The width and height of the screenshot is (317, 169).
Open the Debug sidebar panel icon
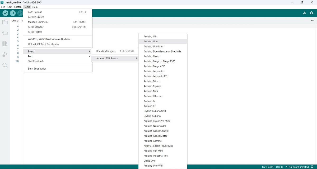[x=5, y=55]
